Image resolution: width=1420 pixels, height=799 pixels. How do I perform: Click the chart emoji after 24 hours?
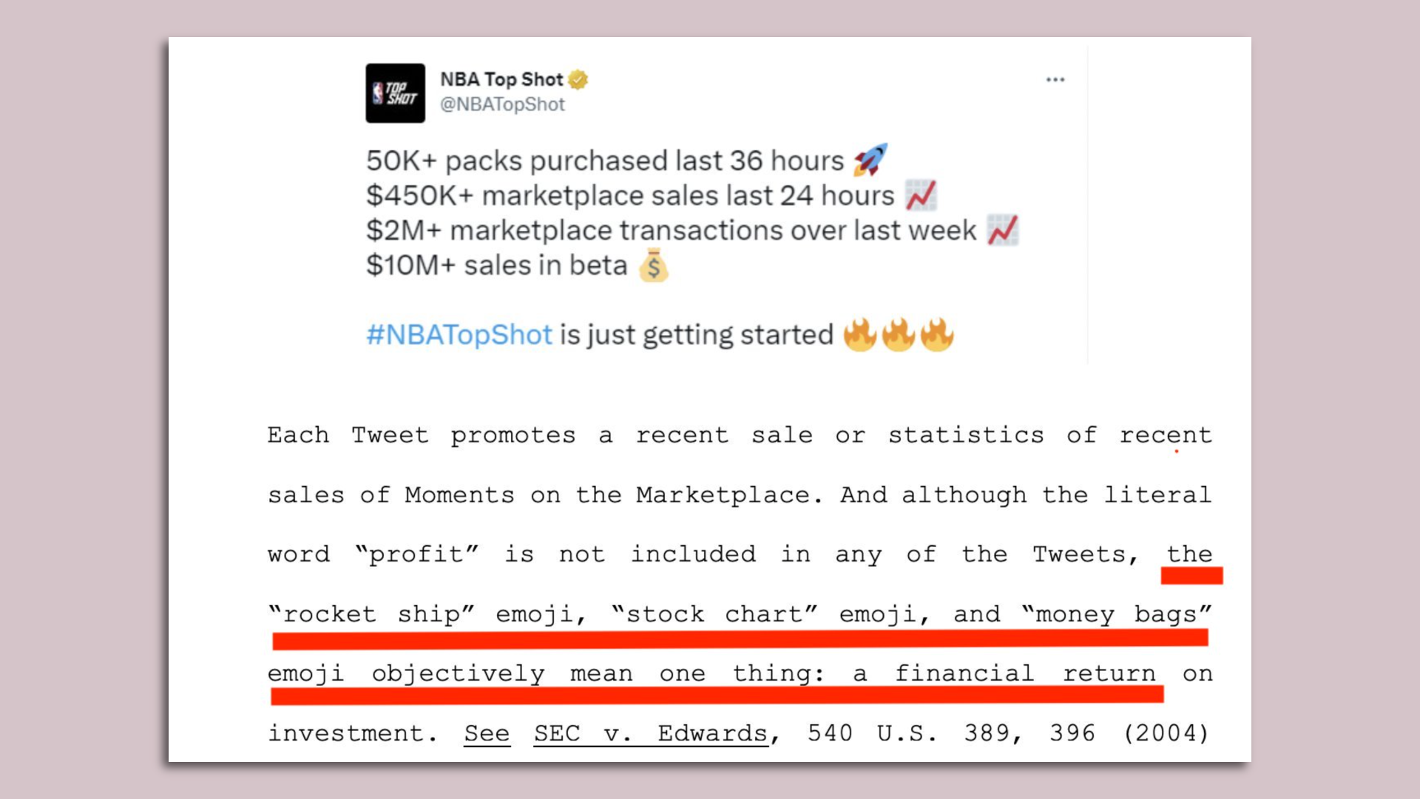(921, 195)
